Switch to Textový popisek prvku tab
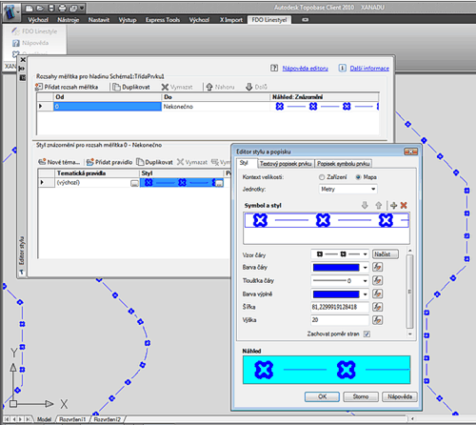 [286, 164]
